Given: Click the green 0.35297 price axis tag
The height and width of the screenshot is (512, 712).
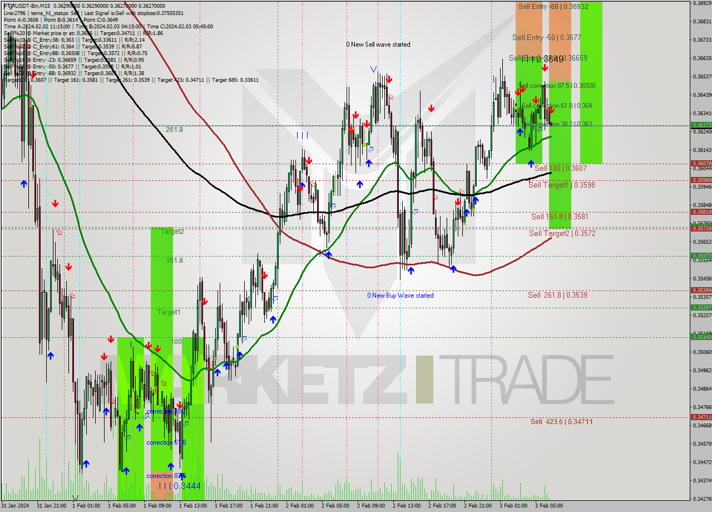Looking at the screenshot, I should (701, 307).
